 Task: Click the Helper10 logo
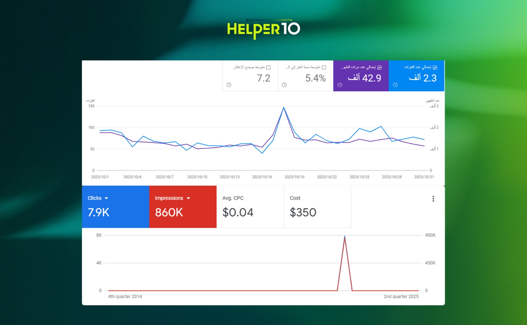(x=263, y=29)
